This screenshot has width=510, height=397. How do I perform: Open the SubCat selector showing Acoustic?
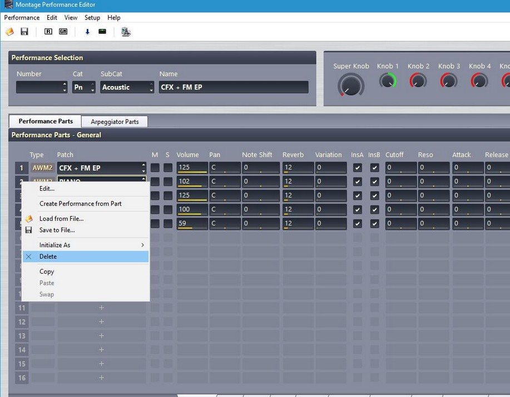point(127,87)
